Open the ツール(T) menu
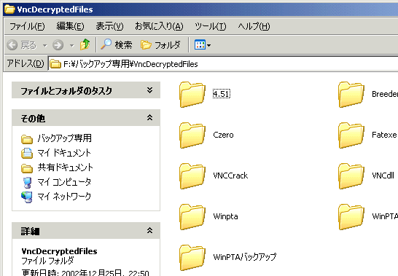Screen dimensions: 398x276 click(x=210, y=26)
